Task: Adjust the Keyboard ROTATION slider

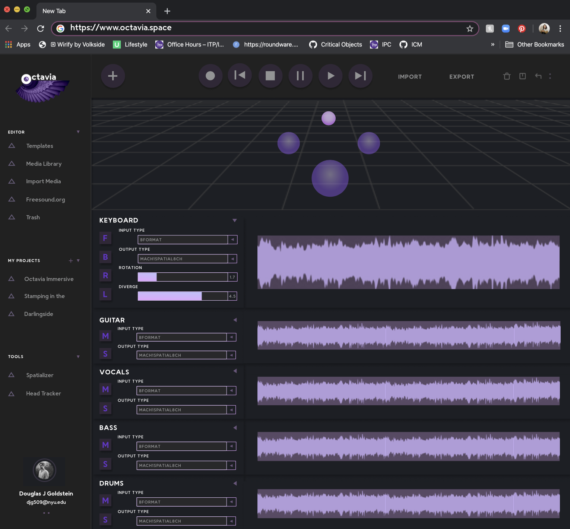Action: click(183, 277)
